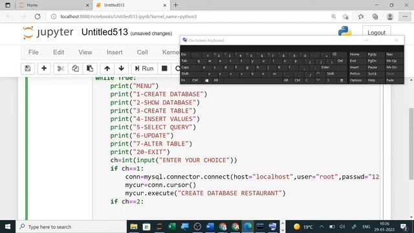Click Home key on On-Screen Keyboard
This screenshot has width=414, height=233.
(x=354, y=54)
